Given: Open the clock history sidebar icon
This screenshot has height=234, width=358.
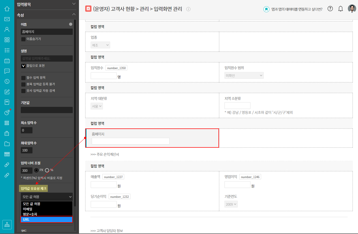Looking at the screenshot, I should coord(7,81).
